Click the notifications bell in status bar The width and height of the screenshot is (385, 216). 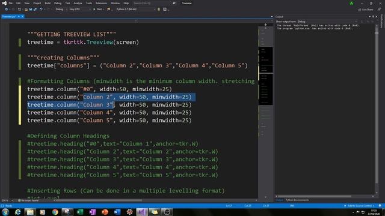tap(380, 206)
